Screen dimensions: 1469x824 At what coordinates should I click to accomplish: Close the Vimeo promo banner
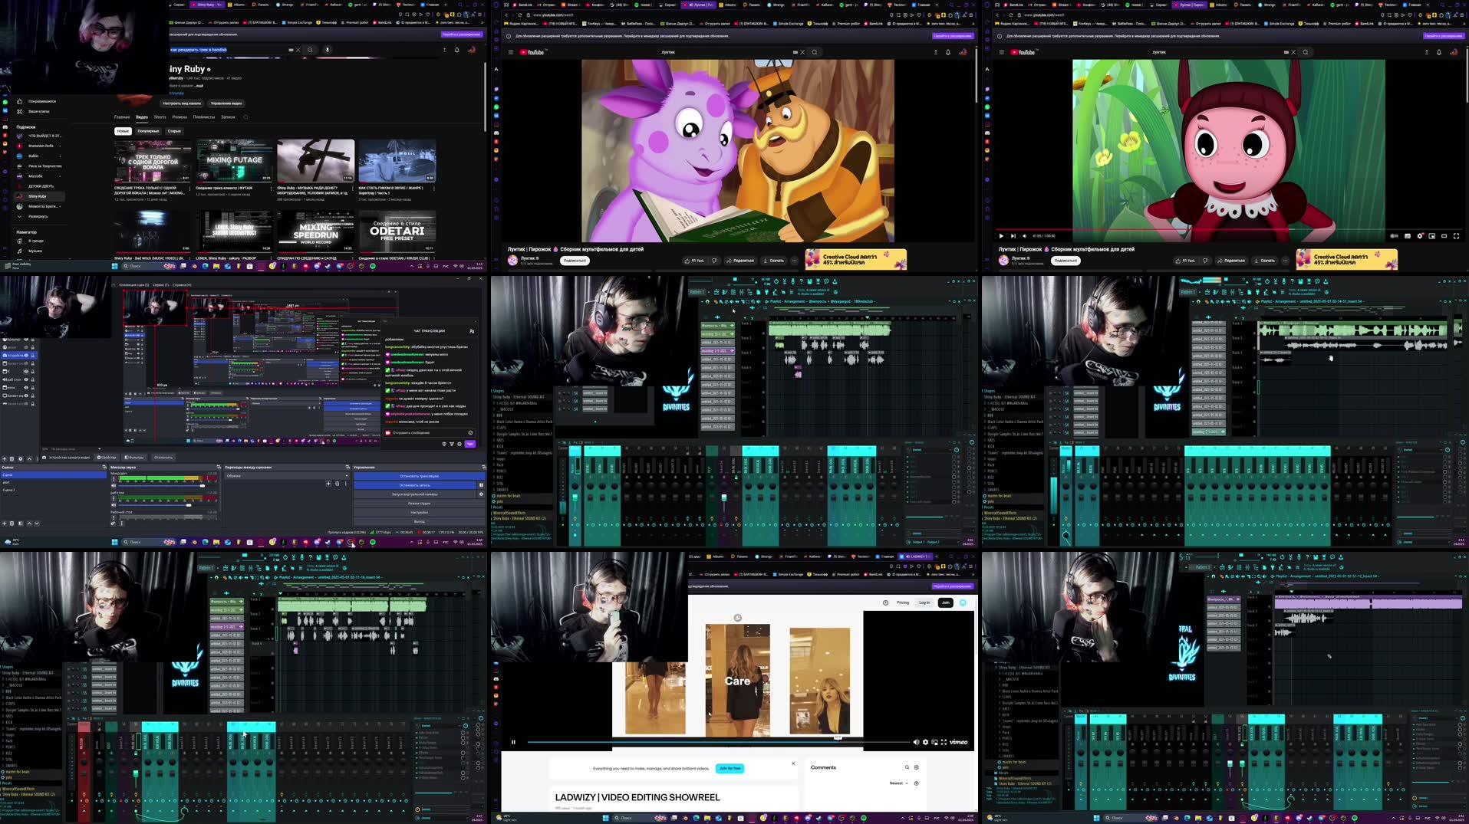click(x=793, y=763)
